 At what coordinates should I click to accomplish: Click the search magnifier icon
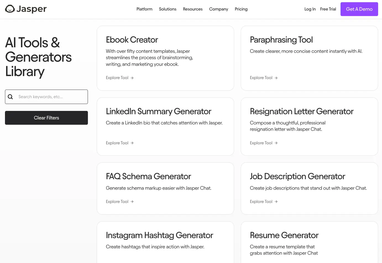[x=10, y=97]
